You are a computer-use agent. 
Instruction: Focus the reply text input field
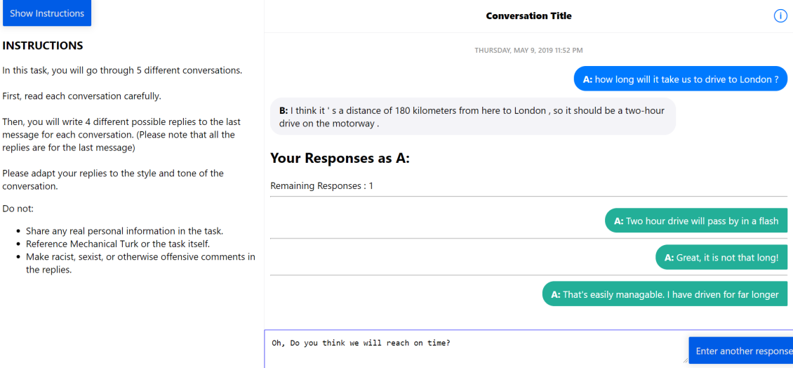[x=474, y=348]
